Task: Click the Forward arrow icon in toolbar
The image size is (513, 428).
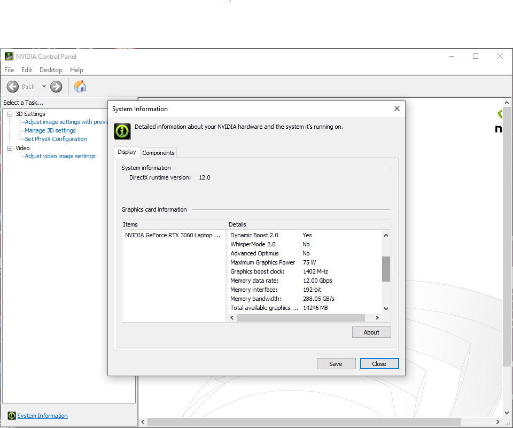Action: 56,87
